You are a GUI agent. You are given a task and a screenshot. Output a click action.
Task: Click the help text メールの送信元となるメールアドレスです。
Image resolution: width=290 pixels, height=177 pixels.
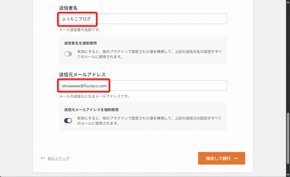94,96
